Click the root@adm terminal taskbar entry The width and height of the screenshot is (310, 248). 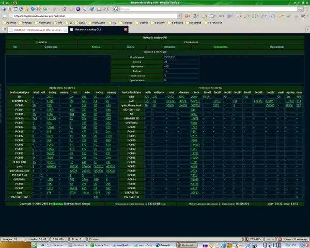pos(122,245)
